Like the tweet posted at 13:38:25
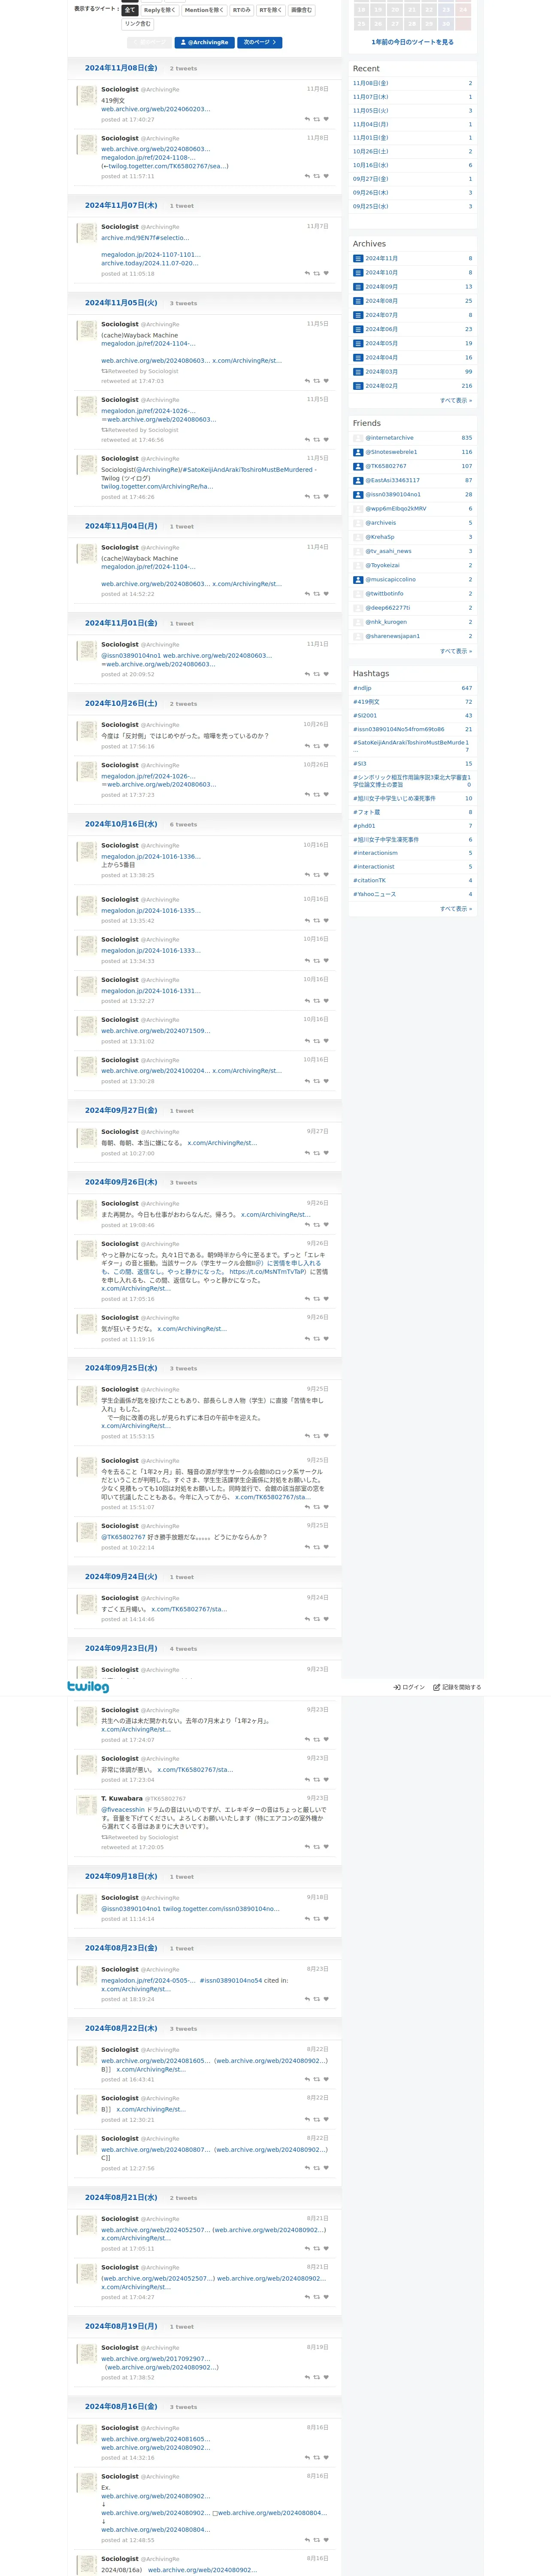The height and width of the screenshot is (2576, 551). pyautogui.click(x=326, y=875)
